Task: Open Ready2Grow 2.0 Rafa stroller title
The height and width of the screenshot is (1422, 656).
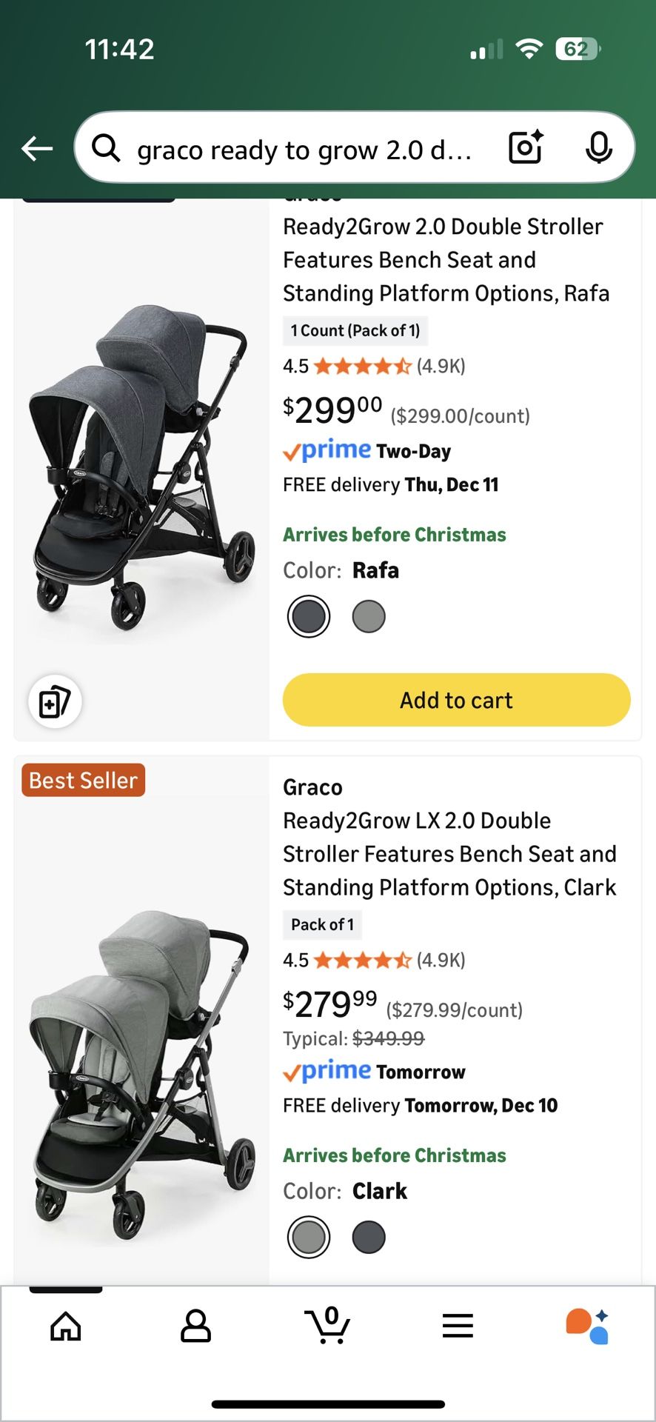Action: (446, 260)
